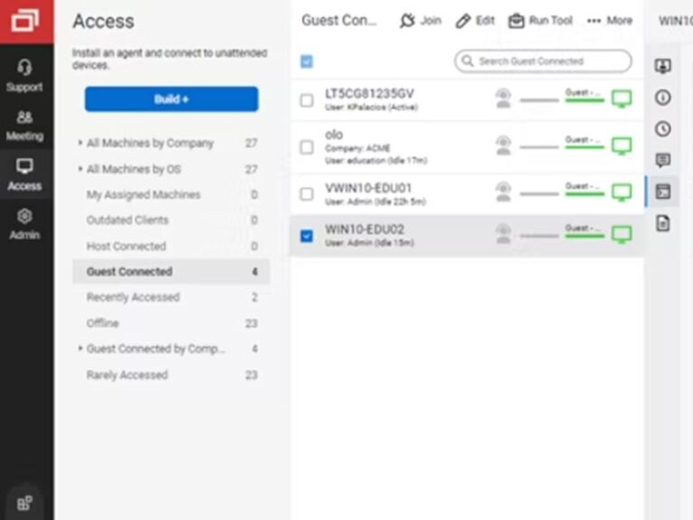693x520 pixels.
Task: Click the Build + button
Action: (x=171, y=99)
